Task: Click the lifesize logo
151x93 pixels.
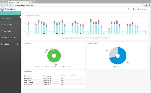Action: [x=8, y=9]
